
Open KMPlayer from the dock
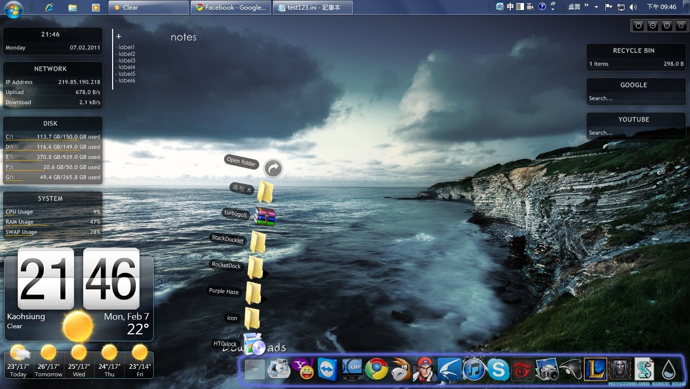(352, 369)
